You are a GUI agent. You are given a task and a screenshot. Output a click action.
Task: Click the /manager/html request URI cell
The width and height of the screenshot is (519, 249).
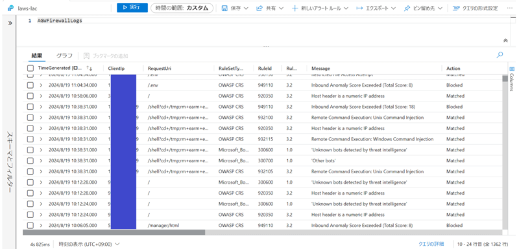click(x=163, y=226)
